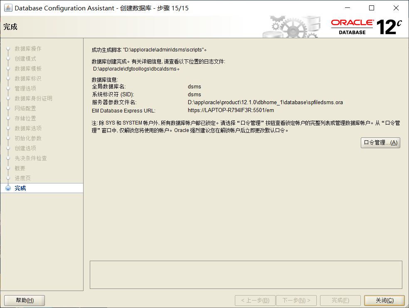Select the 数据库标识 step in sidebar
Screen dimensions: 409x308
click(x=28, y=78)
